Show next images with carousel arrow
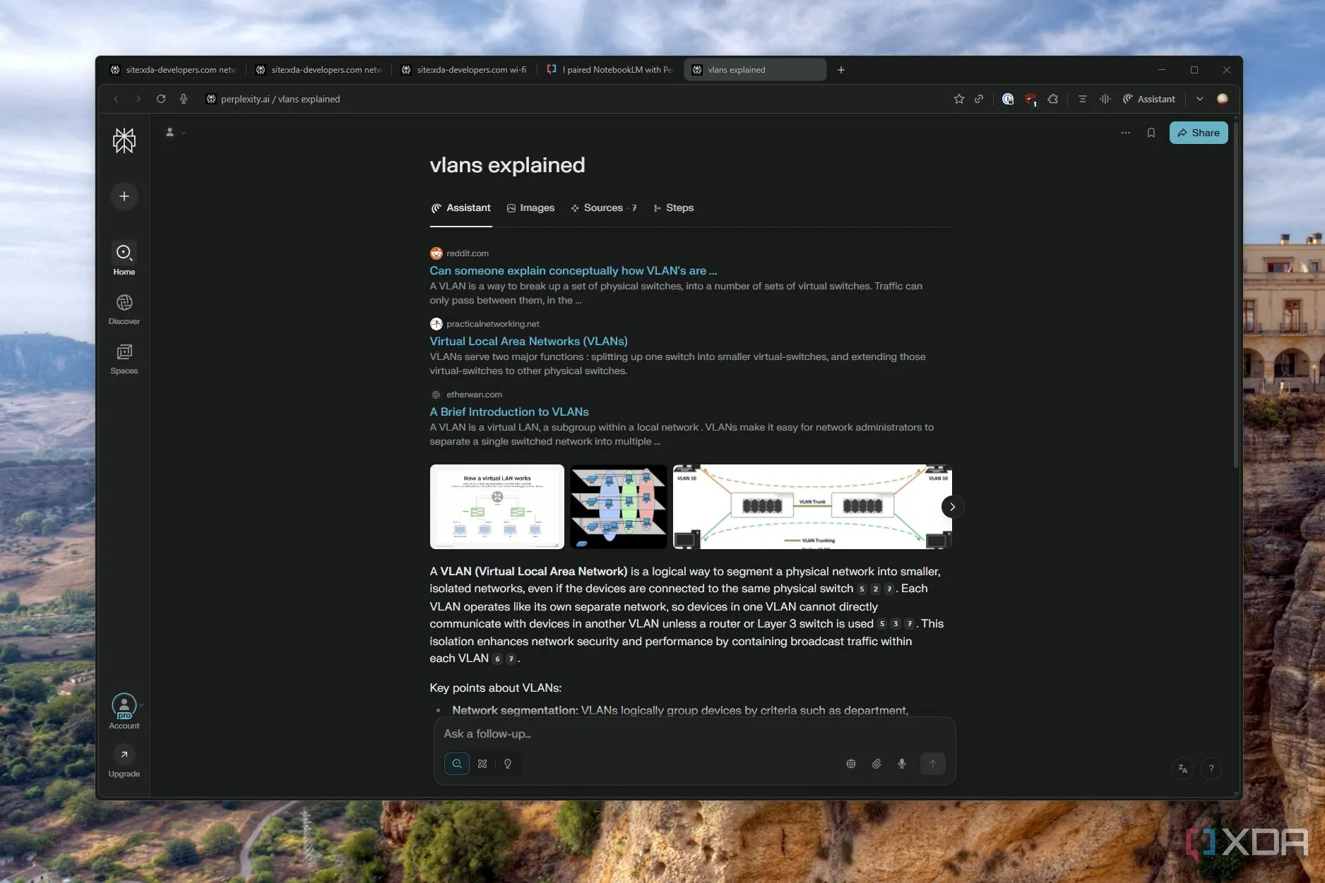1325x883 pixels. (x=952, y=507)
